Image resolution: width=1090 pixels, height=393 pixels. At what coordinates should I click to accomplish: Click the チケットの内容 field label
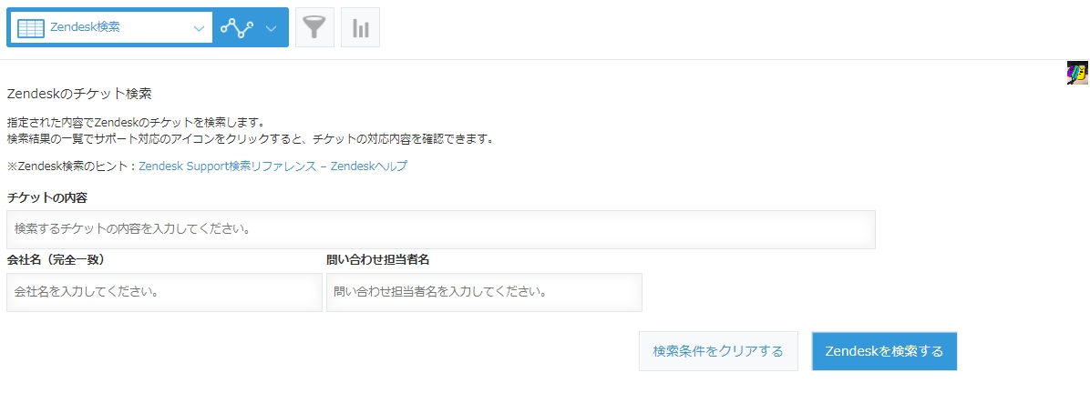pyautogui.click(x=47, y=197)
